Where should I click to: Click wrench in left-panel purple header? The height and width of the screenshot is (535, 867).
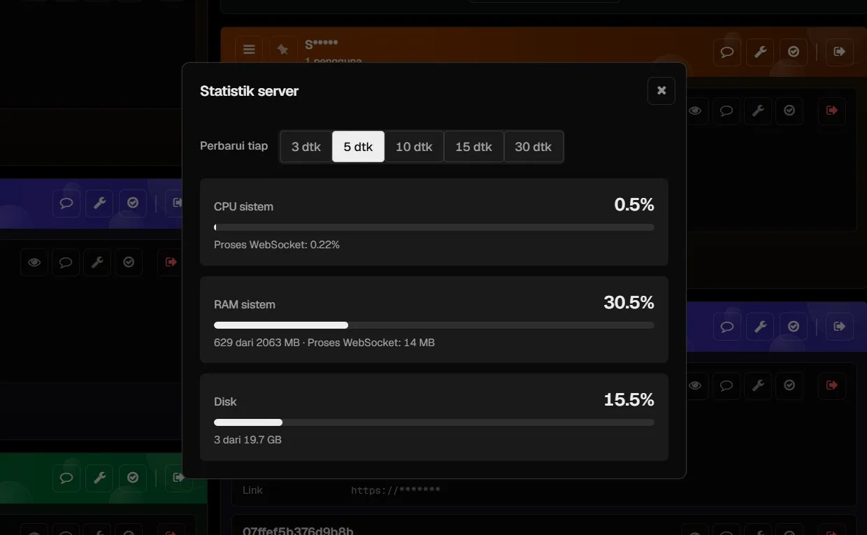[100, 203]
